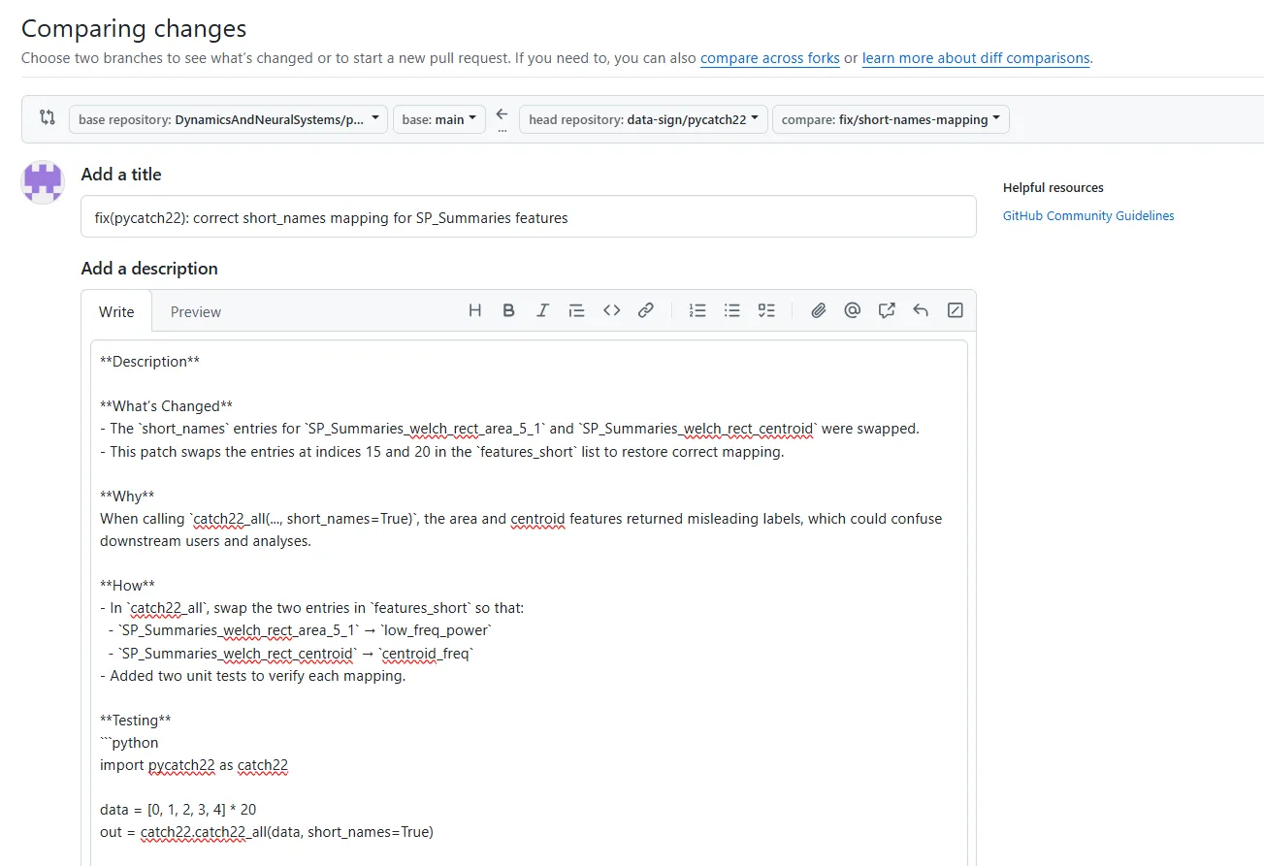This screenshot has width=1264, height=866.
Task: Click the purple user avatar
Action: pos(43,182)
